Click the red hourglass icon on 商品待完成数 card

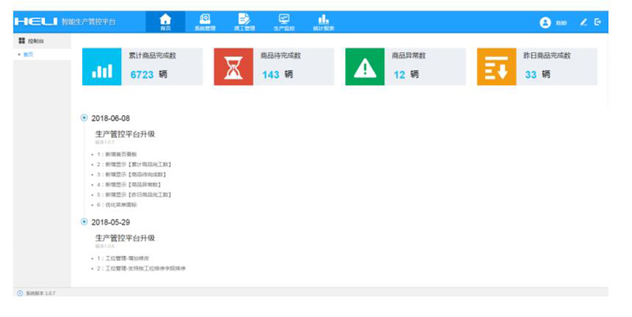tap(233, 67)
